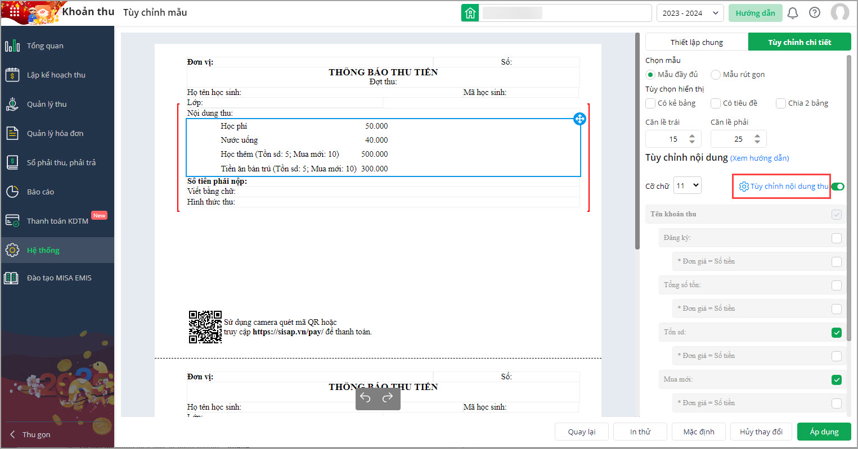Enable the Có kẻ bảng checkbox
The height and width of the screenshot is (449, 858).
(650, 103)
